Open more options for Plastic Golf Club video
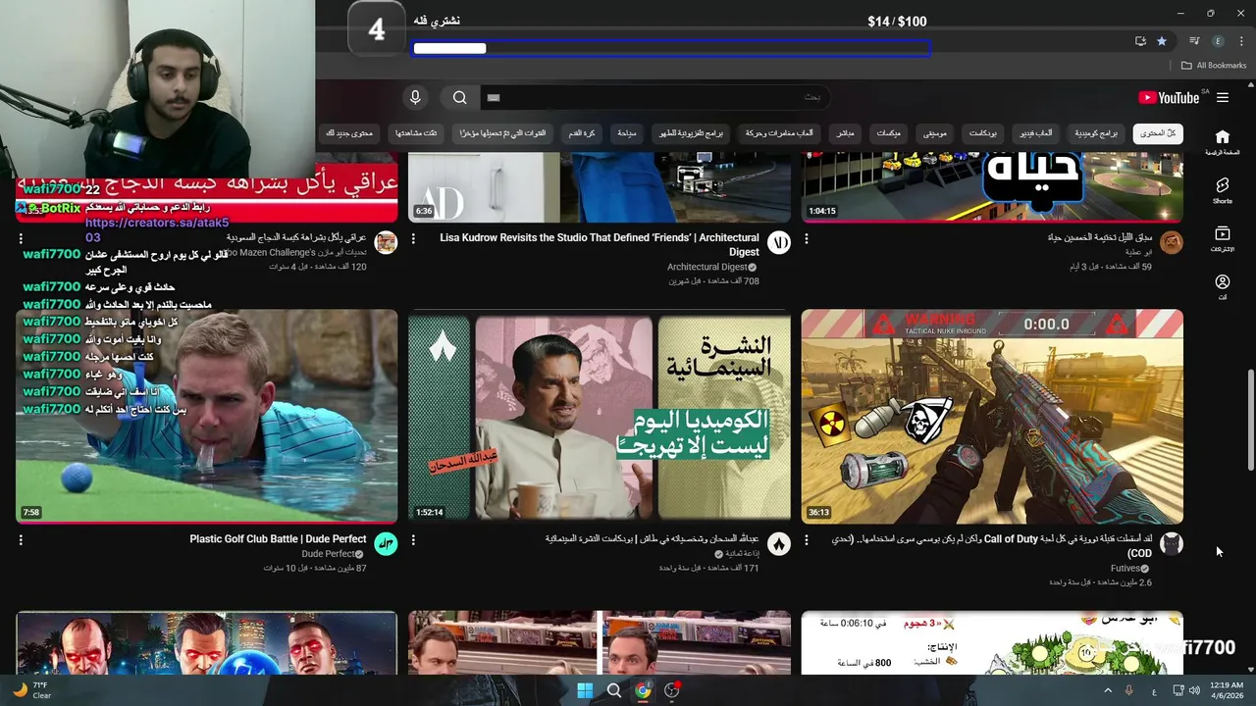Viewport: 1256px width, 706px height. pyautogui.click(x=21, y=540)
